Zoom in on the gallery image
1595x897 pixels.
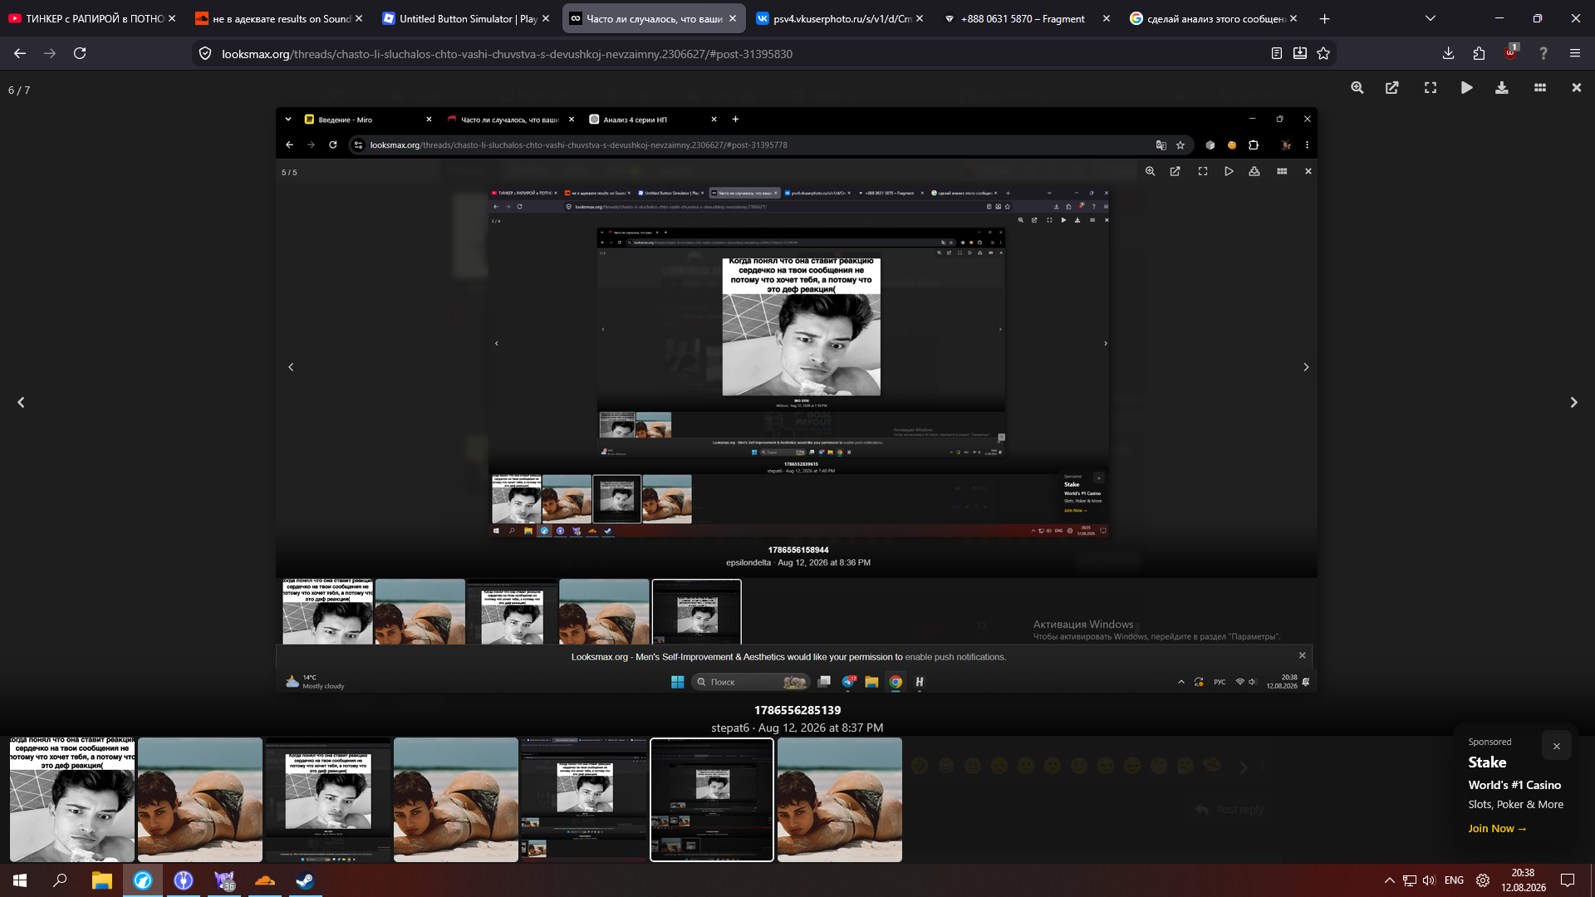coord(1357,88)
